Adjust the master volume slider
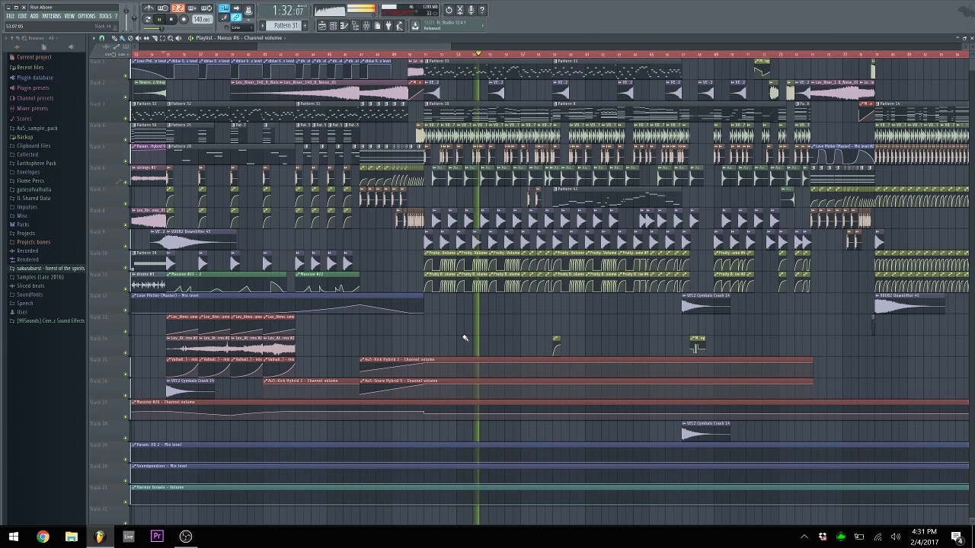Image resolution: width=975 pixels, height=548 pixels. (126, 17)
